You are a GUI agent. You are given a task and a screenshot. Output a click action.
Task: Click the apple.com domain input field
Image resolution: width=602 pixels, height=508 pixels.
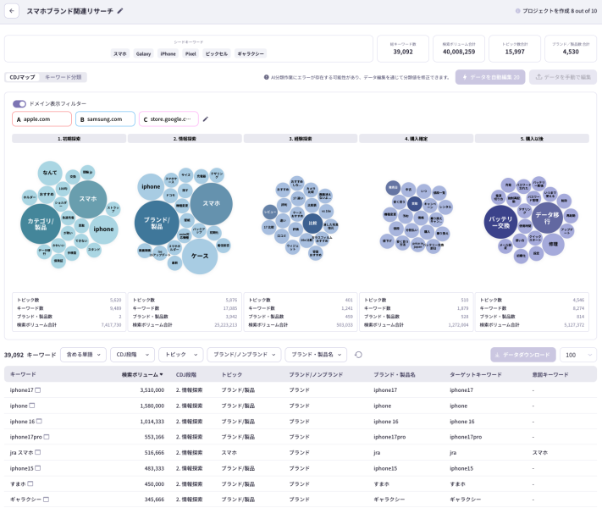click(x=41, y=119)
